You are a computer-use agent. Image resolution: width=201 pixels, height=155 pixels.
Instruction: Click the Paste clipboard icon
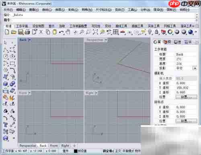[x=55, y=32]
